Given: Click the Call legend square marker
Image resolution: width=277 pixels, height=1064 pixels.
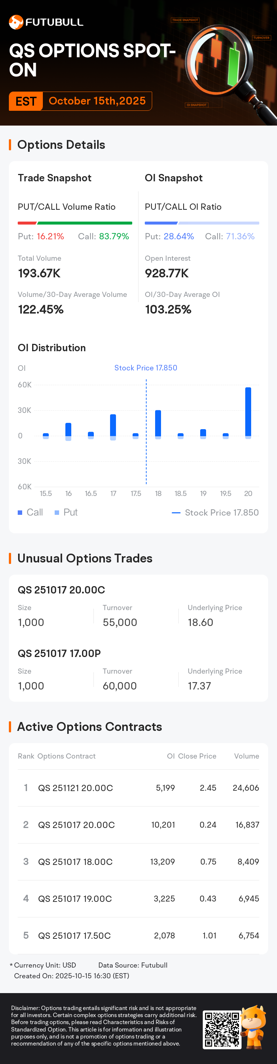Looking at the screenshot, I should click(x=20, y=513).
